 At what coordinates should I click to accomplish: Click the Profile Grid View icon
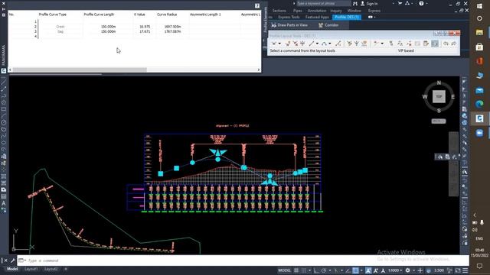point(435,44)
